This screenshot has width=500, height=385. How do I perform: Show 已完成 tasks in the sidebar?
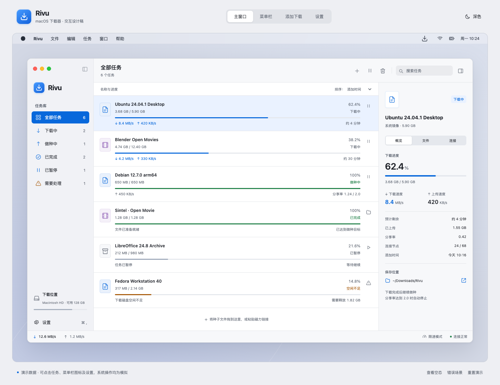coord(60,157)
